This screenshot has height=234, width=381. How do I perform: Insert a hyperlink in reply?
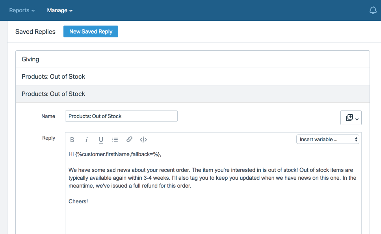(x=129, y=140)
